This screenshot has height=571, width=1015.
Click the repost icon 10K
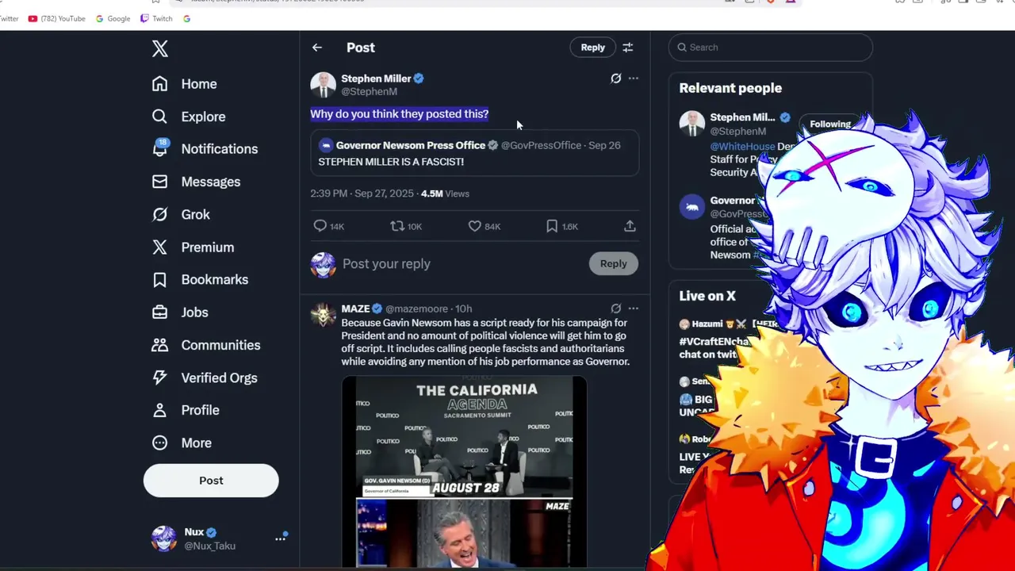(398, 226)
